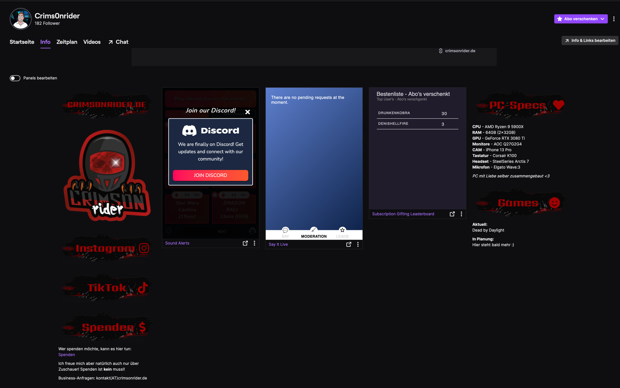Open the Videos tab
The height and width of the screenshot is (388, 620).
point(92,42)
